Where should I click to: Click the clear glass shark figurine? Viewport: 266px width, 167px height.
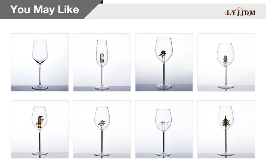tap(164, 123)
